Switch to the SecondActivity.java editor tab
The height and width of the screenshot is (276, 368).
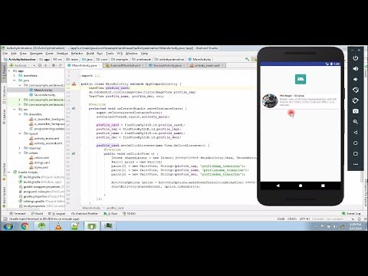(x=167, y=66)
